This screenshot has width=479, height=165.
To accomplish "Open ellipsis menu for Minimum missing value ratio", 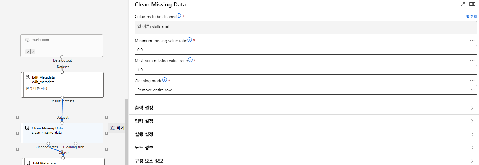I will pos(472,40).
